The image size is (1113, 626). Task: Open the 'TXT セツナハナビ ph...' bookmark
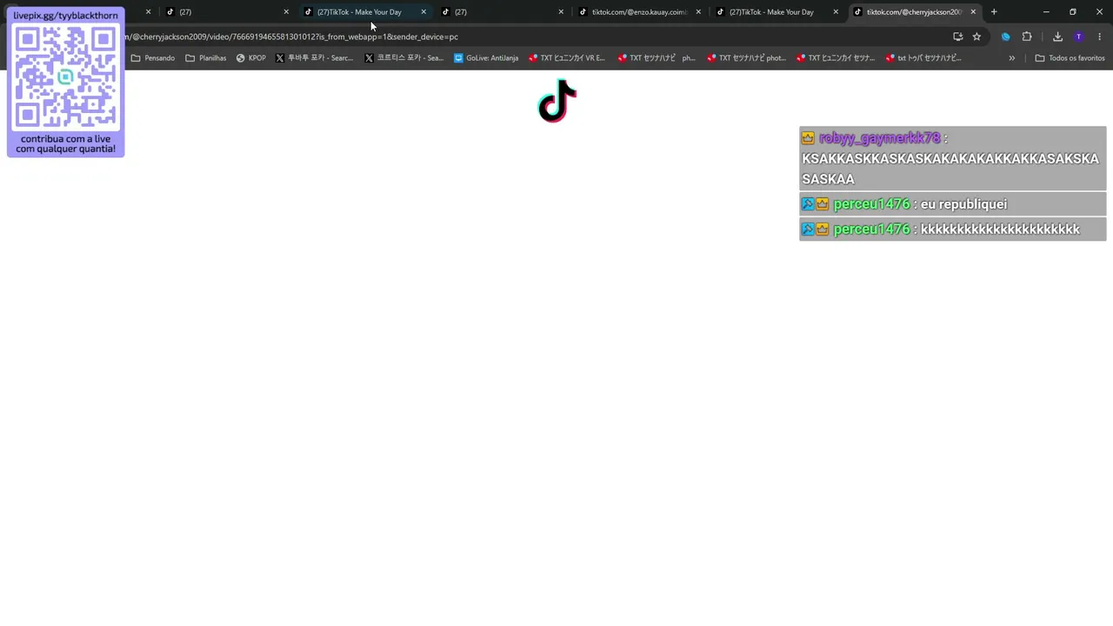pyautogui.click(x=656, y=58)
